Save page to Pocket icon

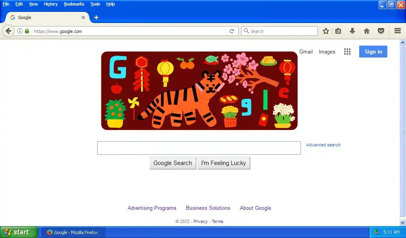381,31
